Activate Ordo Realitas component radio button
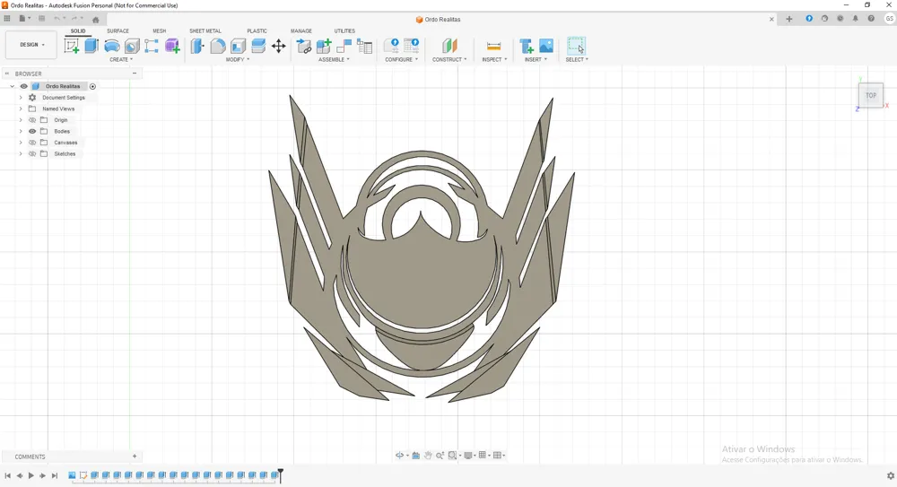Viewport: 897px width, 487px height. click(92, 86)
